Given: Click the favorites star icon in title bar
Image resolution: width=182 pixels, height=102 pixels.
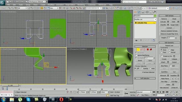Looking at the screenshot, I should point(158,2).
